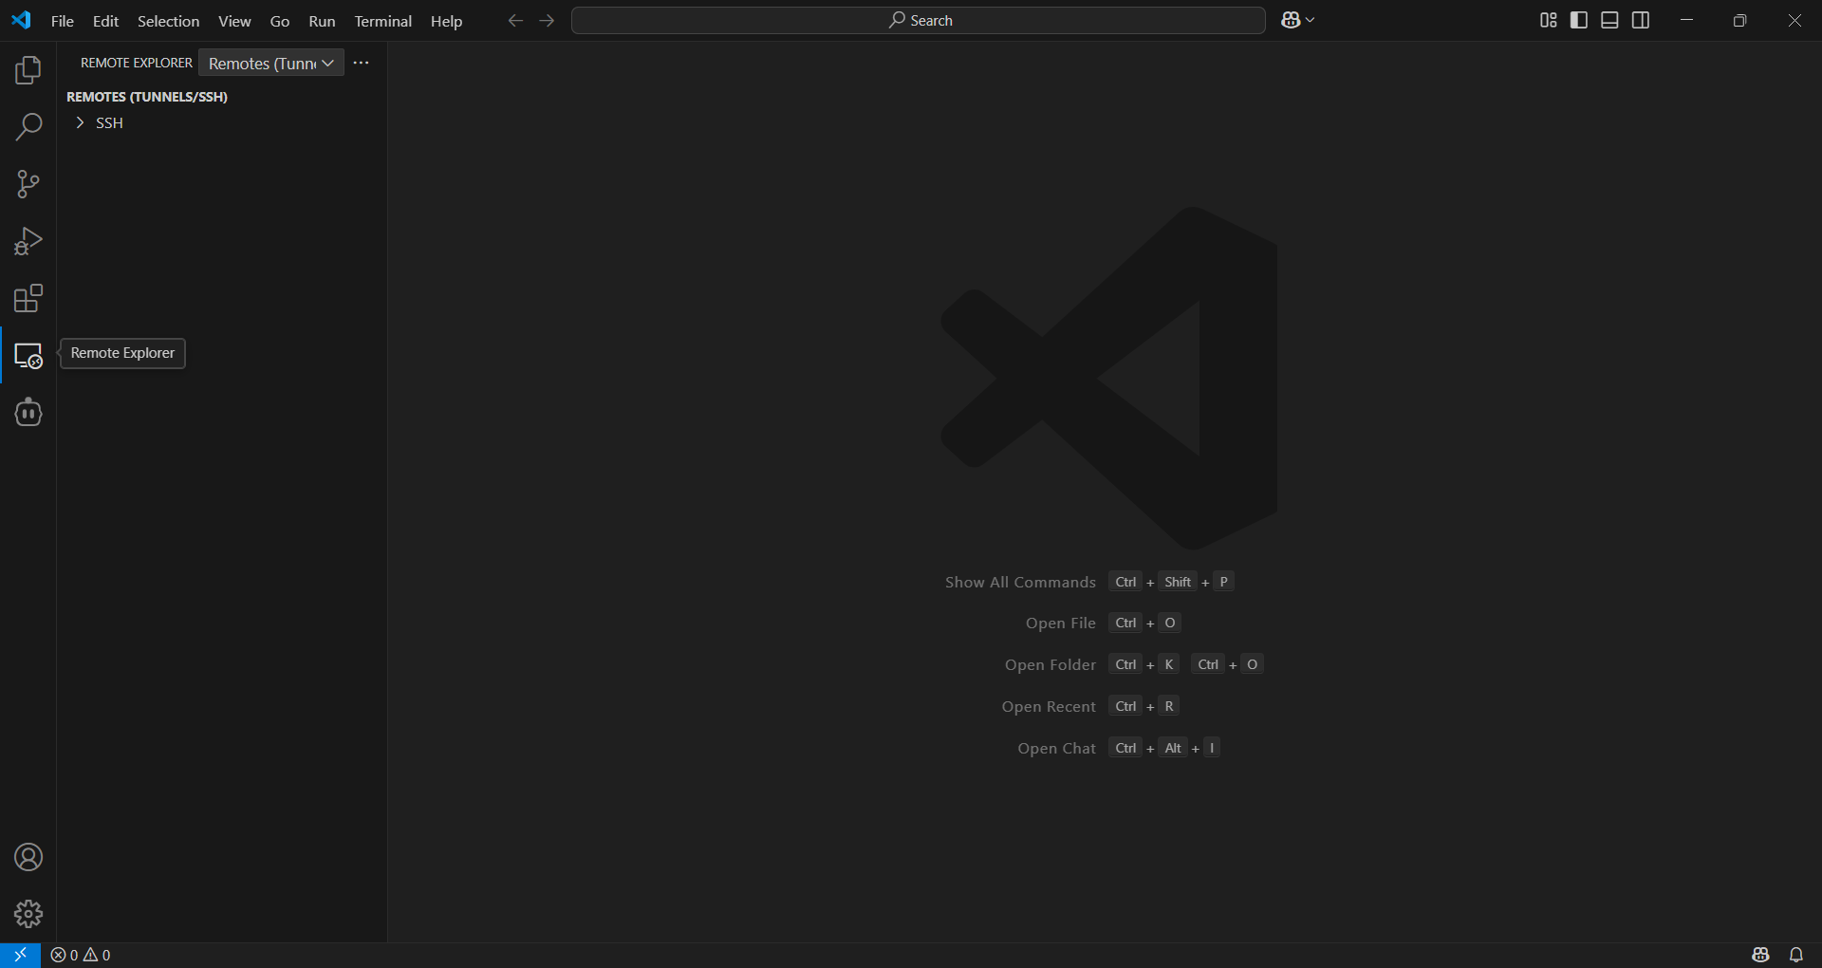Open the Remotes (Tunnels/SSH) dropdown
The height and width of the screenshot is (968, 1822).
[x=271, y=63]
